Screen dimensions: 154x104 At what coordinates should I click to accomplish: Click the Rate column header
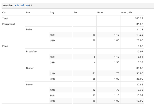click(100, 13)
